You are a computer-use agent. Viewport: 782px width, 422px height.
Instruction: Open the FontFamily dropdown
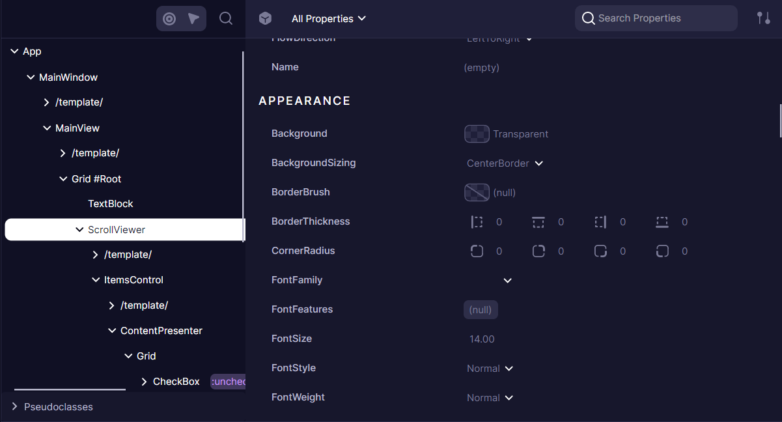tap(507, 280)
